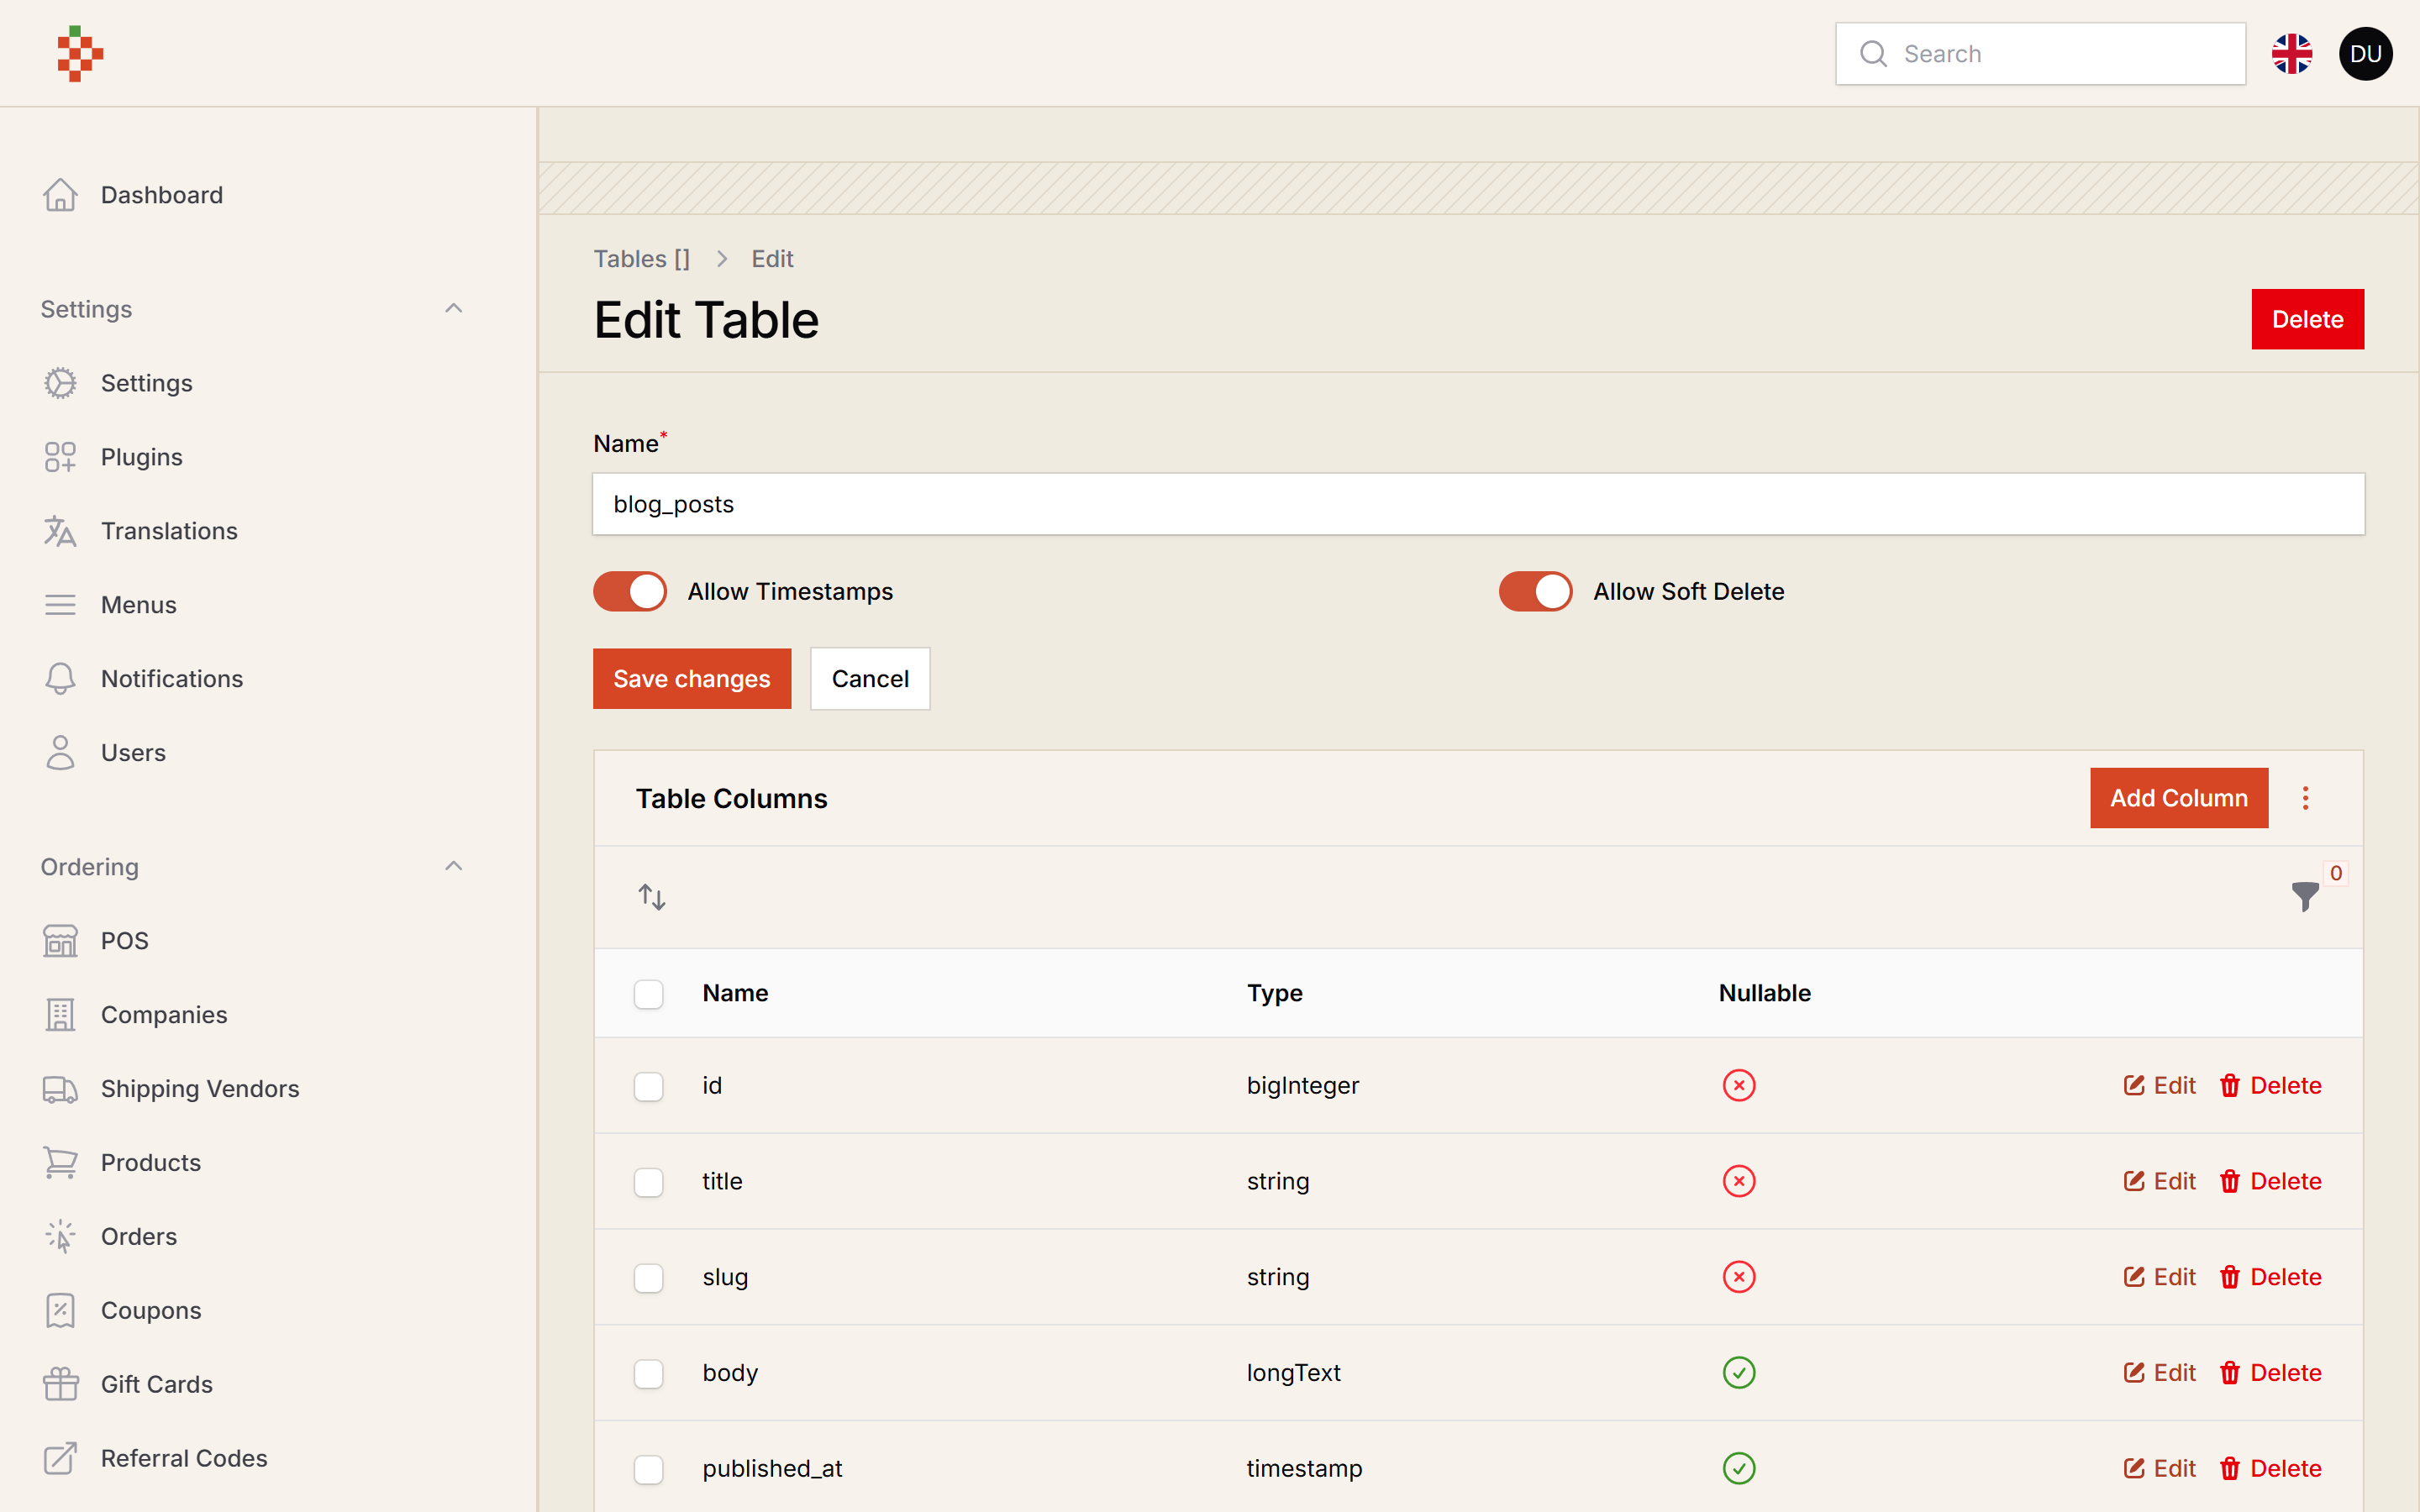
Task: Open Orders in the sidebar
Action: [x=139, y=1237]
